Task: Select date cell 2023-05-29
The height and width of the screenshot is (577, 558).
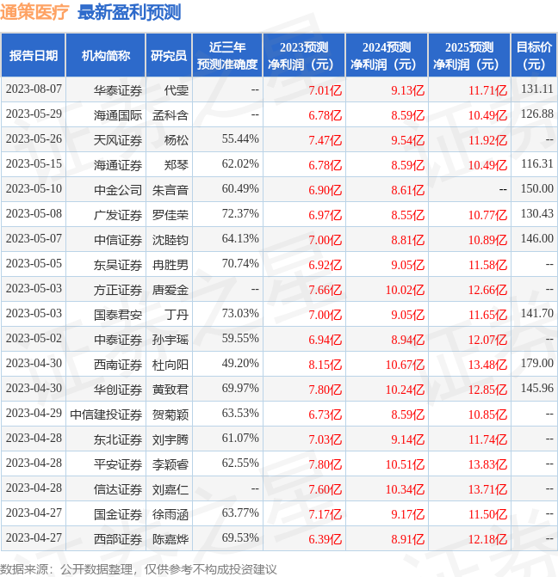Action: (x=34, y=114)
